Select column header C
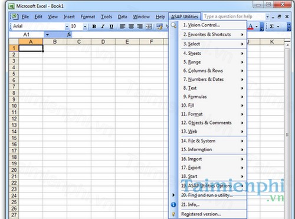Screen dimensions: 295x219 pos(79,42)
